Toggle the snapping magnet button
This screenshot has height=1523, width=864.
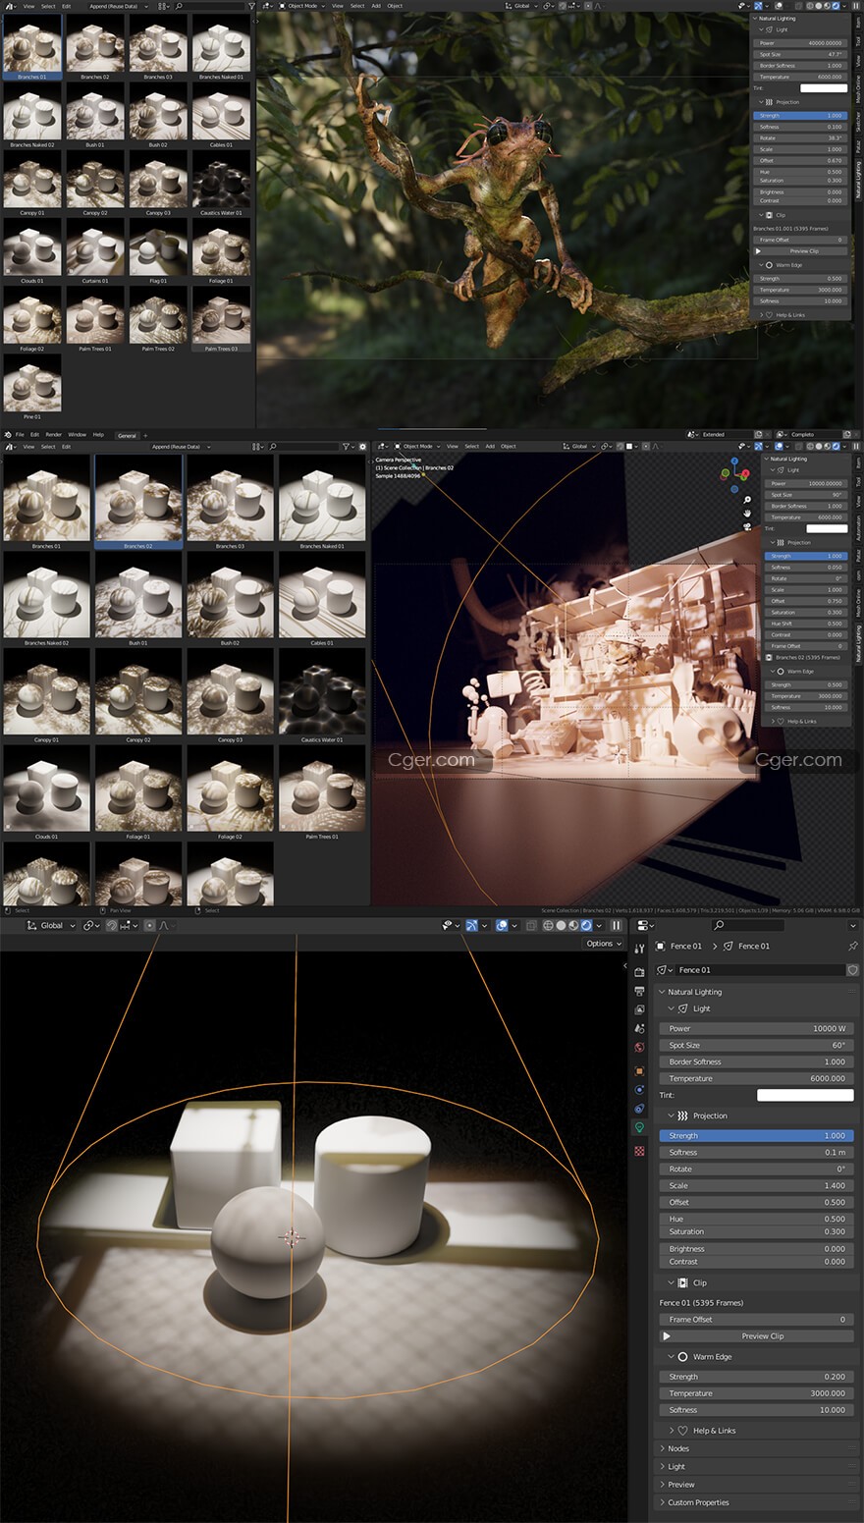click(112, 925)
